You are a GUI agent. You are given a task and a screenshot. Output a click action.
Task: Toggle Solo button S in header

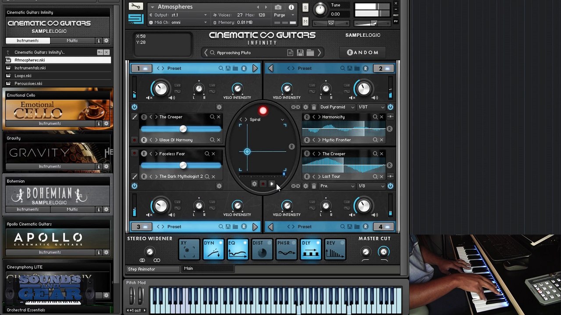click(305, 8)
